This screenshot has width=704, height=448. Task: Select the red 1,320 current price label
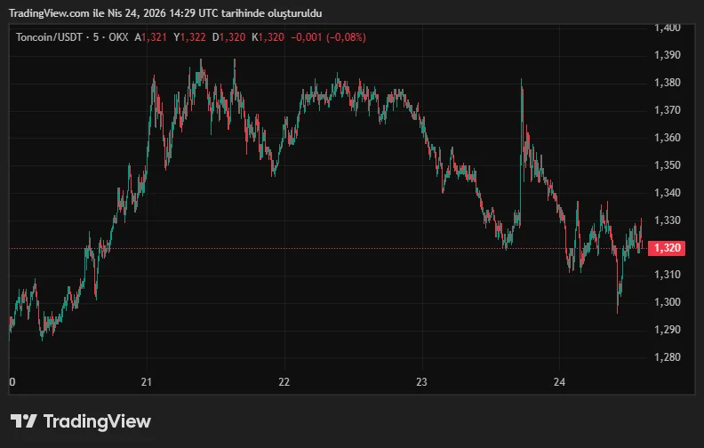click(x=667, y=248)
